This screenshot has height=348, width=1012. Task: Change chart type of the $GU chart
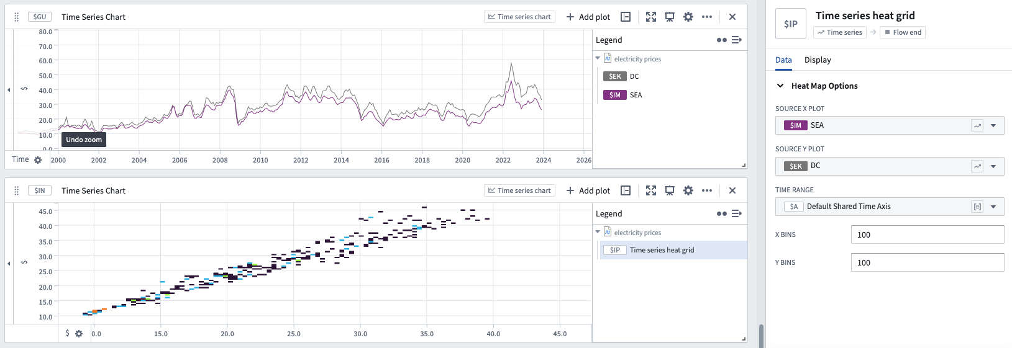519,17
